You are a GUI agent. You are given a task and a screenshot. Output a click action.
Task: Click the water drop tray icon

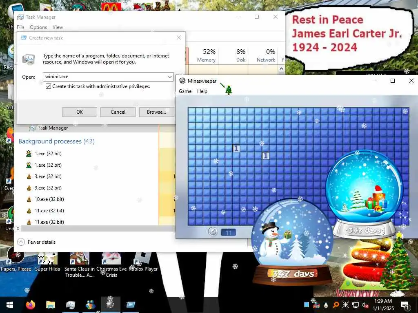tap(326, 305)
